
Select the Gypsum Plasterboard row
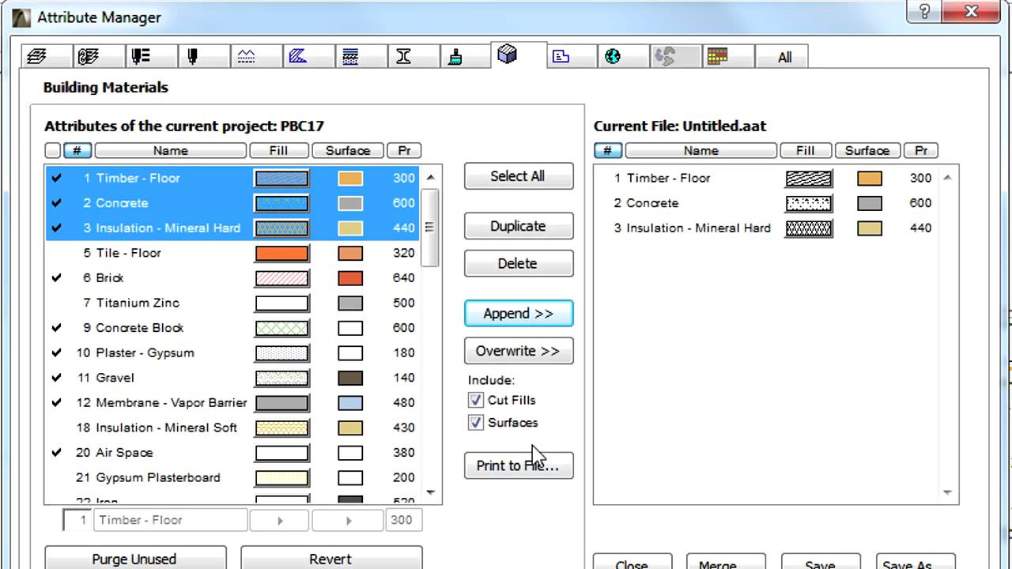234,477
